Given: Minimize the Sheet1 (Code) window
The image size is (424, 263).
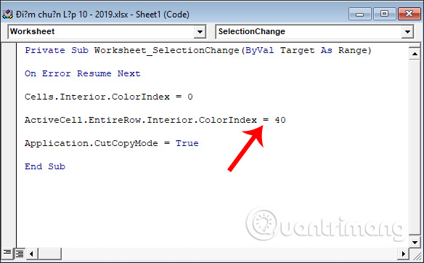Looking at the screenshot, I should pyautogui.click(x=360, y=14).
